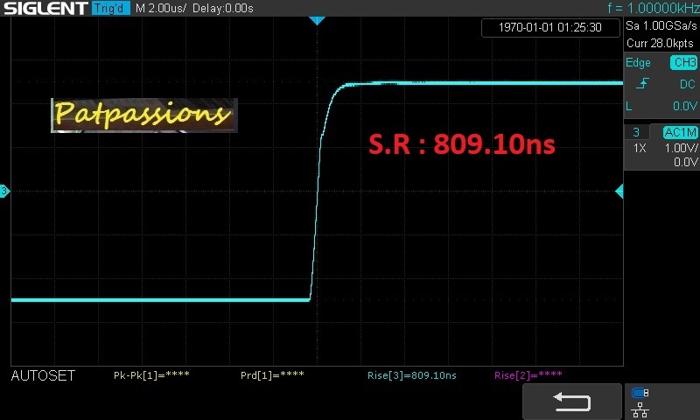Click the LAN network status icon

640,408
